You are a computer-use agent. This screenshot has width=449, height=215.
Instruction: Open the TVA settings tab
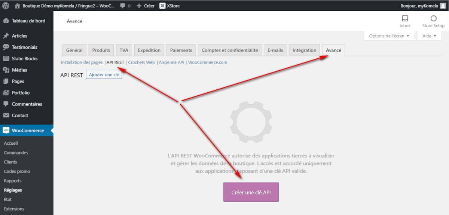124,50
